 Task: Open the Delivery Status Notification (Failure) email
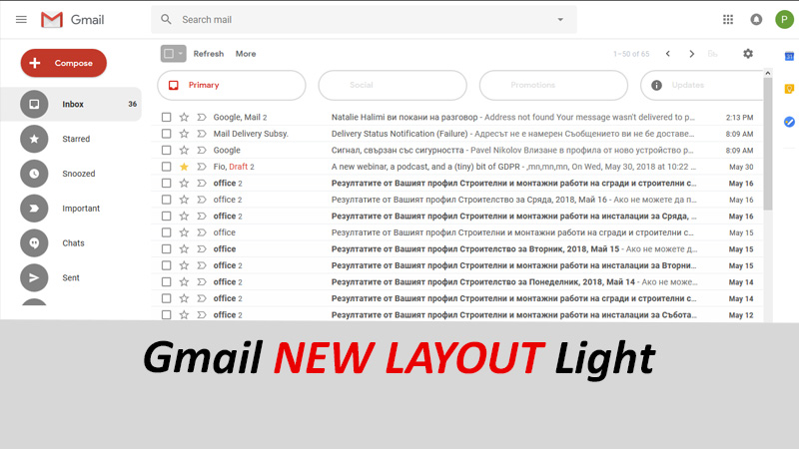(x=457, y=134)
